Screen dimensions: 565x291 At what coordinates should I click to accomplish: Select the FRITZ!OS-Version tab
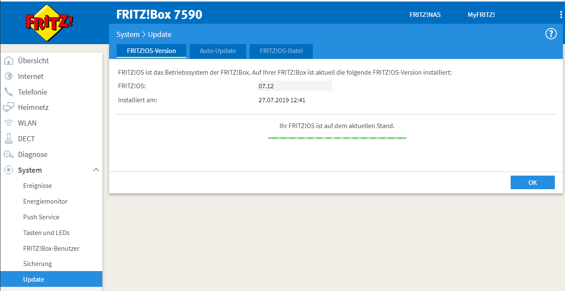coord(152,51)
